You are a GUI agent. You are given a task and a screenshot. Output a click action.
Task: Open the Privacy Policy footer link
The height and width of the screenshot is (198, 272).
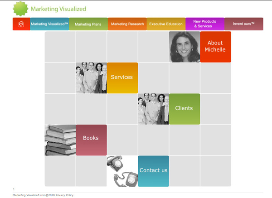(66, 195)
